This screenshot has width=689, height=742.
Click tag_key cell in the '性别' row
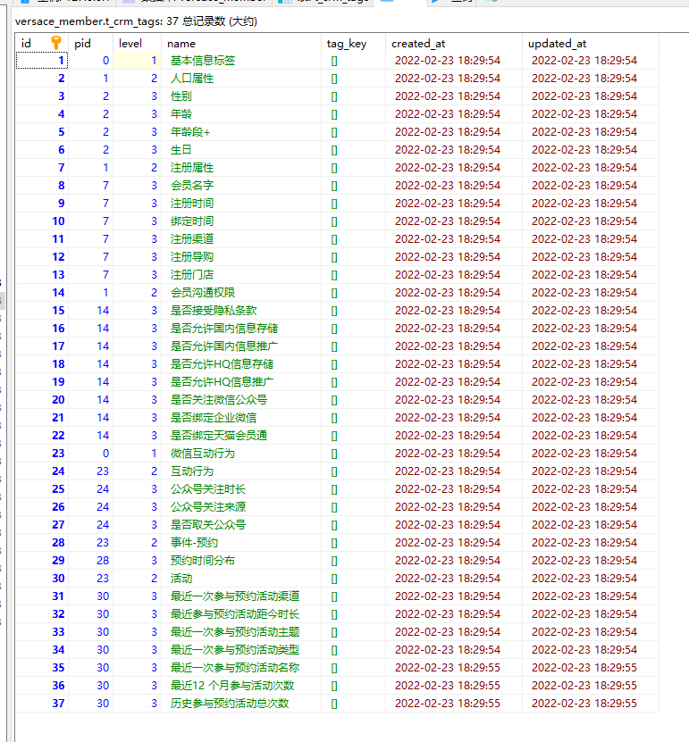pos(353,96)
